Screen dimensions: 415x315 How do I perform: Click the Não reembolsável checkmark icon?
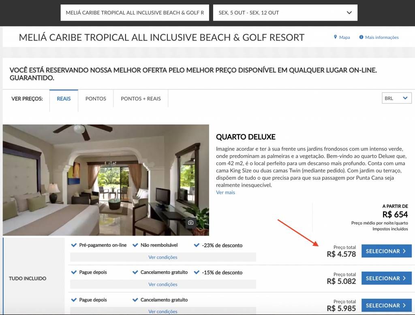(135, 245)
